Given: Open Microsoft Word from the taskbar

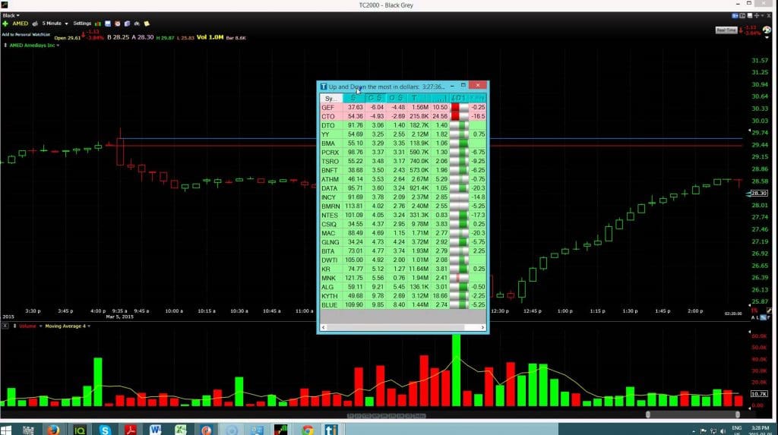Looking at the screenshot, I should tap(155, 430).
